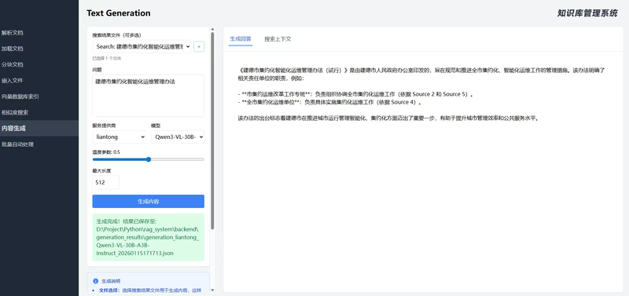Open the 搜索结果文件 dropdown
The height and width of the screenshot is (296, 629).
click(142, 46)
